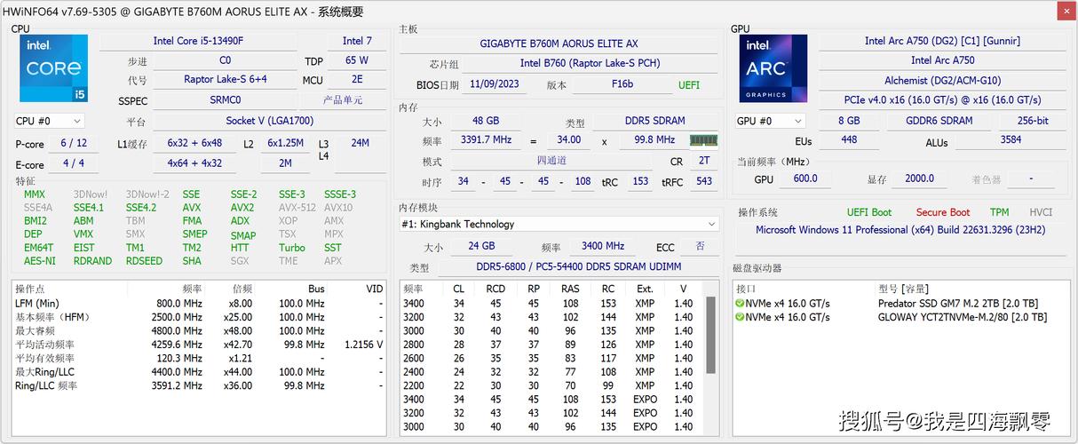Viewport: 1078px width, 444px height.
Task: Click the Intel 7 process field
Action: (x=357, y=41)
